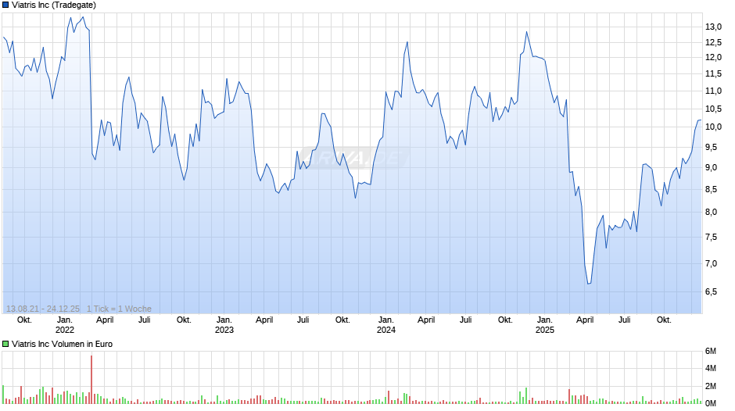Click the 2025 year label on time axis
This screenshot has height=411, width=735.
(545, 330)
